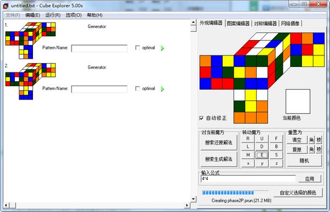
Task: Click the horizontal scrollbar right arrow
Action: coord(187,205)
